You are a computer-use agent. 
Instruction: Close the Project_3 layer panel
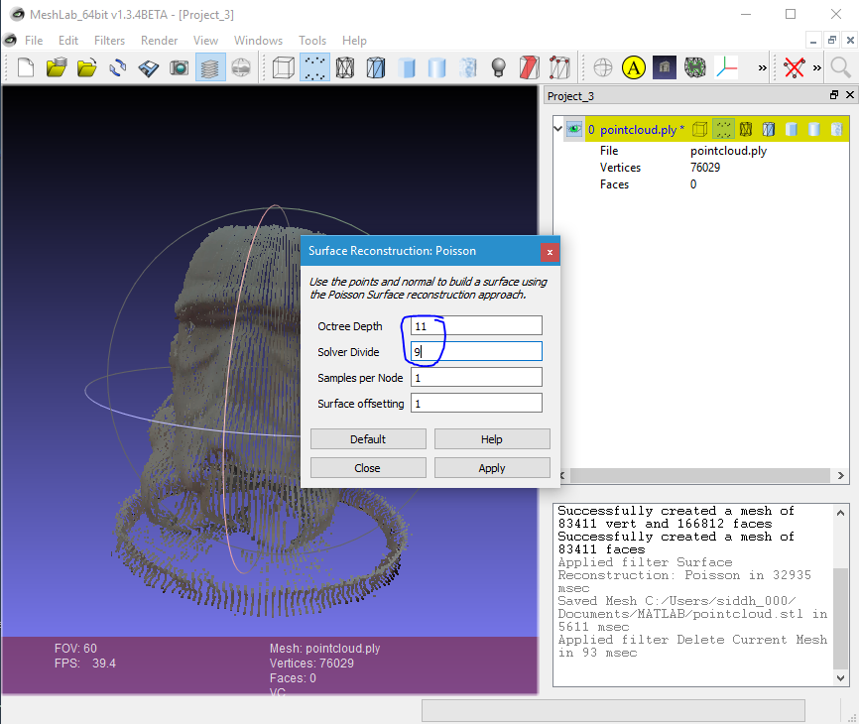click(x=850, y=95)
